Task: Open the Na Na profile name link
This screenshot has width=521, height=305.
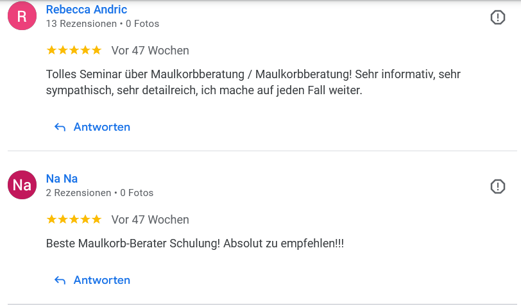Action: pyautogui.click(x=62, y=179)
